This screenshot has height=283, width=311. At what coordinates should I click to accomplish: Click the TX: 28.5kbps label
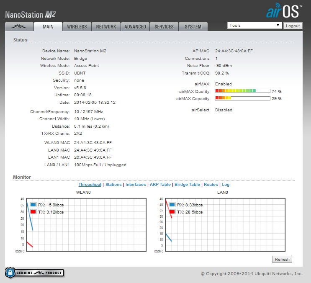(x=190, y=212)
